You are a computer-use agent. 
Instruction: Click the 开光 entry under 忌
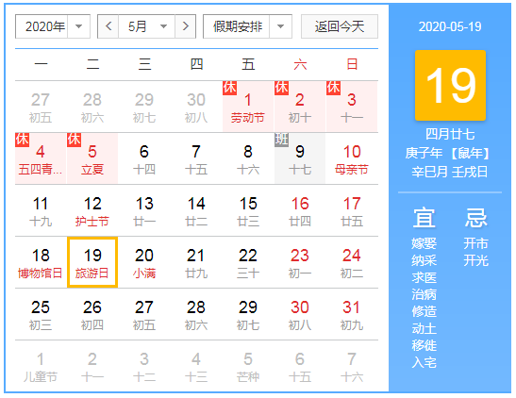[475, 260]
